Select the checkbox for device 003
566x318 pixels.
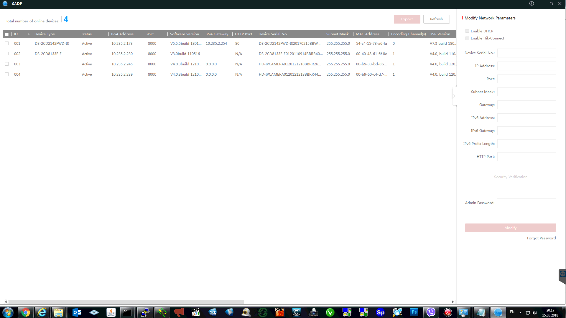[7, 64]
